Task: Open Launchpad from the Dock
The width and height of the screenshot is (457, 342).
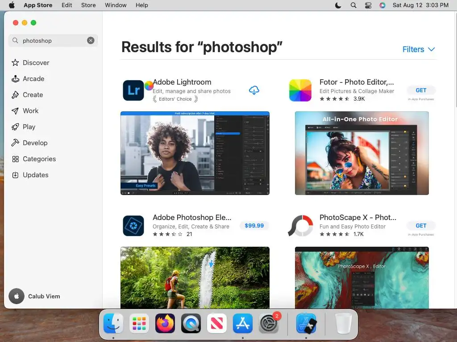Action: point(139,323)
